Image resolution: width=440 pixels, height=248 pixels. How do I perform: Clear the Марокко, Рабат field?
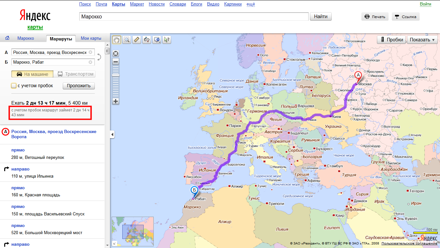[x=90, y=62]
